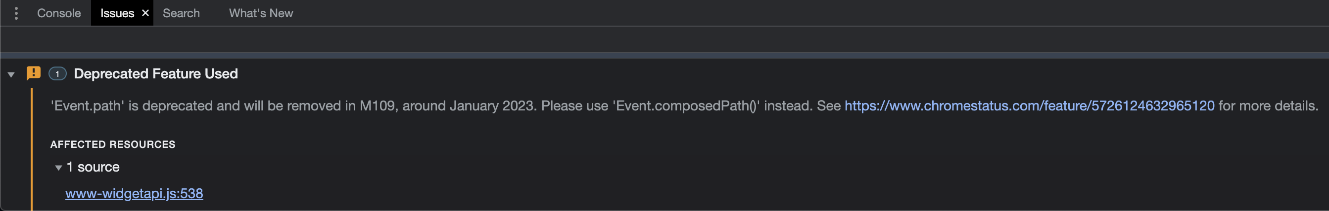Switch to the Console tab

coord(59,13)
